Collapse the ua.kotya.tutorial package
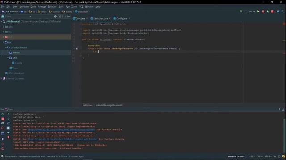 coord(6,48)
